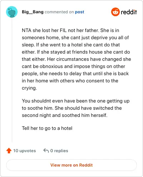Click the teal user avatar of Big__Bang

point(12,12)
